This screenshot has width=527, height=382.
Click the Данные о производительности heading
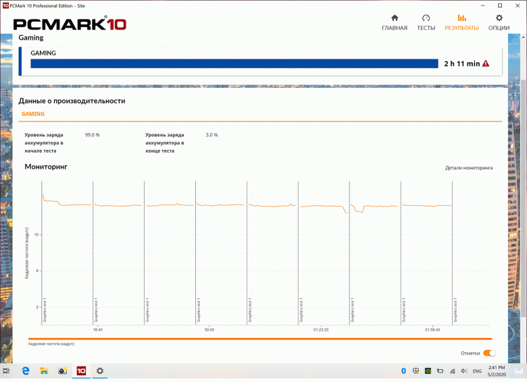72,101
